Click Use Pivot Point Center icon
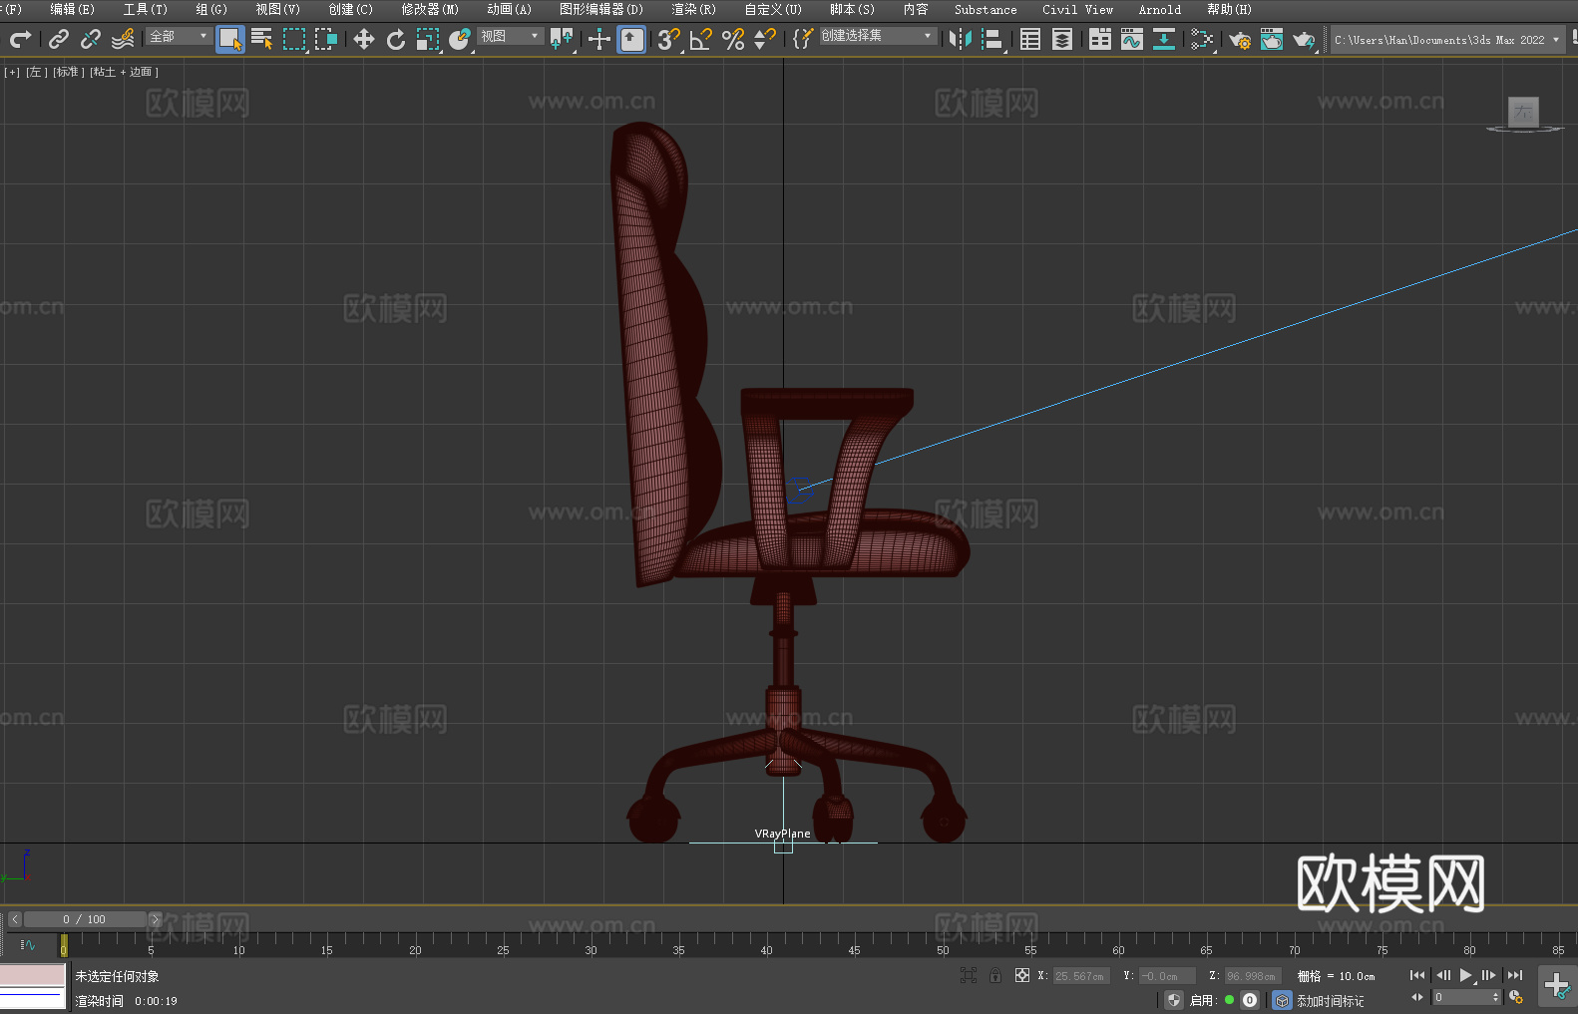The height and width of the screenshot is (1014, 1578). tap(563, 39)
